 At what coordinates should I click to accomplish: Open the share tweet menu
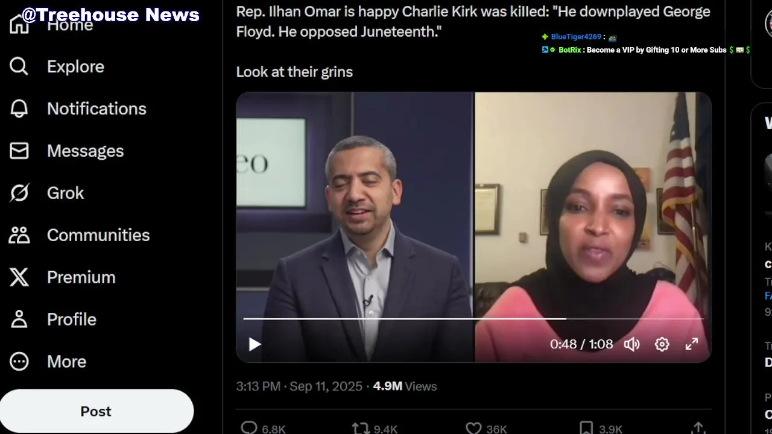698,428
